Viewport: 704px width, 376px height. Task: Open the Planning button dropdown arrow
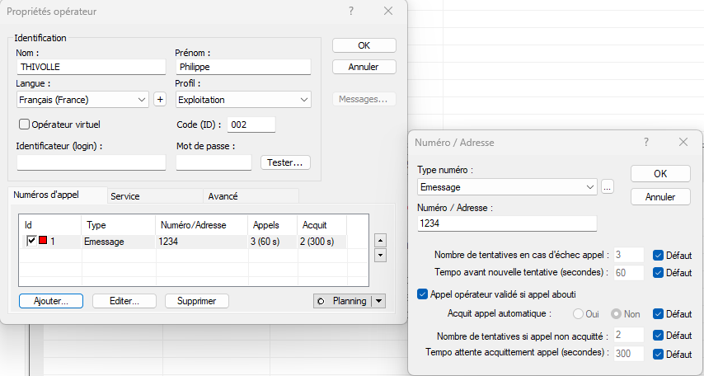coord(379,301)
